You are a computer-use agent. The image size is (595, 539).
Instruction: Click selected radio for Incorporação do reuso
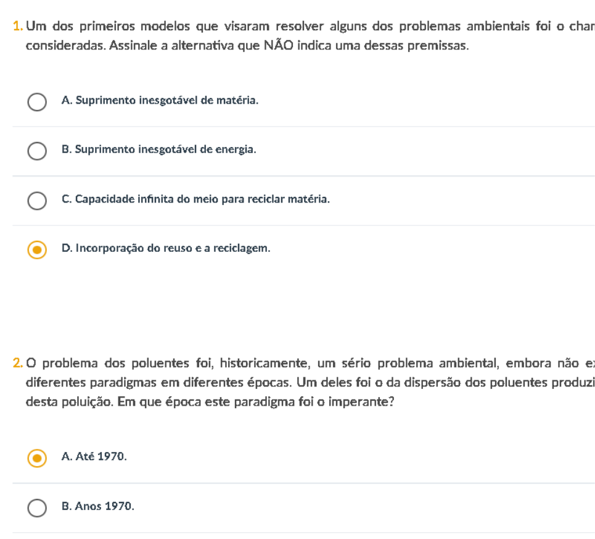click(x=37, y=250)
